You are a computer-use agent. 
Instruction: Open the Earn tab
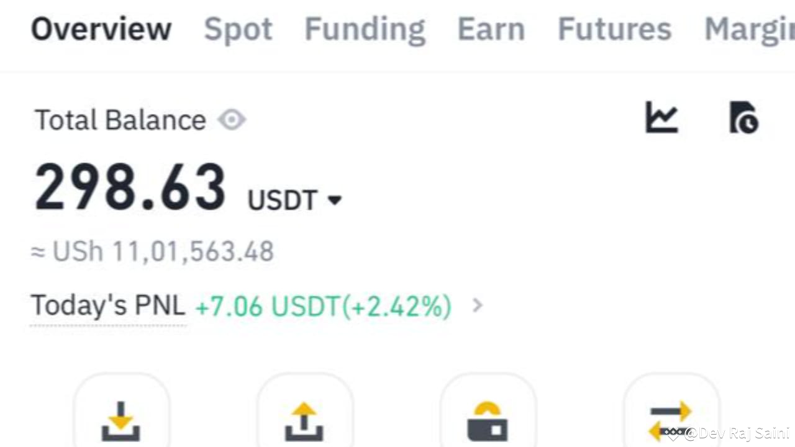point(491,29)
